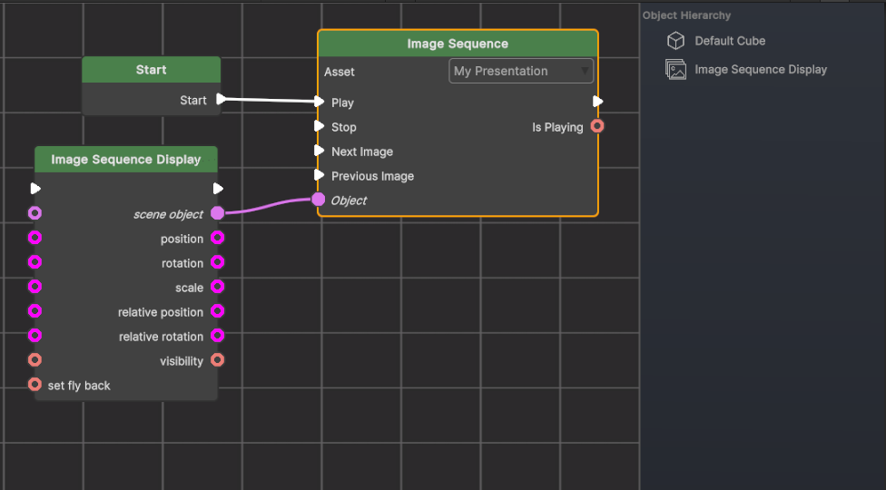Click the scene object output port
This screenshot has height=490, width=886.
click(x=218, y=213)
